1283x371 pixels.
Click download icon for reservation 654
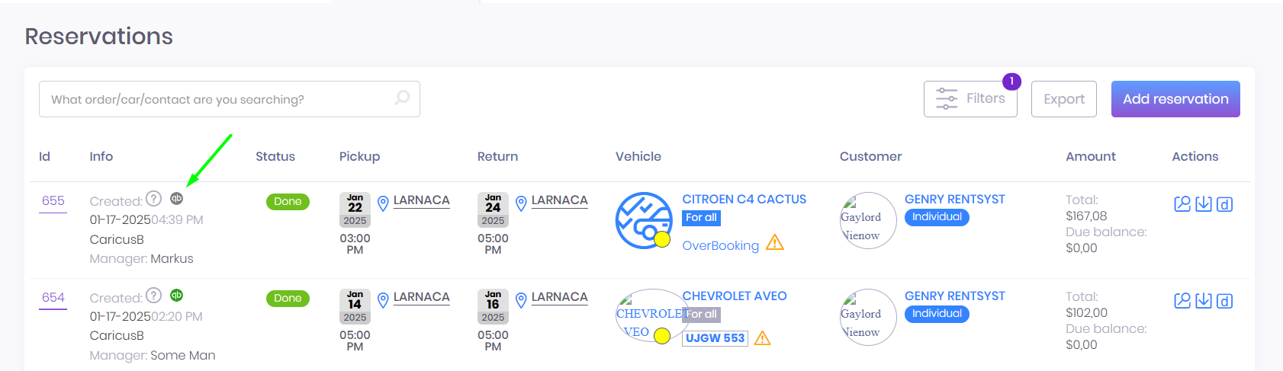(1203, 301)
